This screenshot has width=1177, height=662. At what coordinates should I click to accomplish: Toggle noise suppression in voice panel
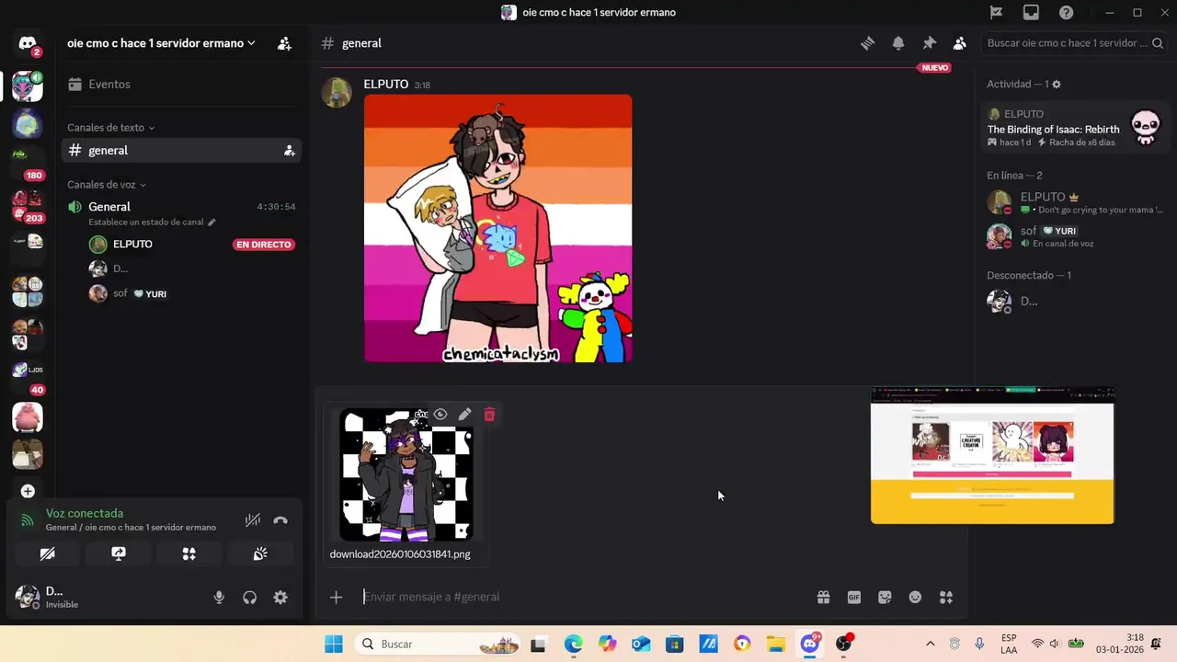point(253,520)
